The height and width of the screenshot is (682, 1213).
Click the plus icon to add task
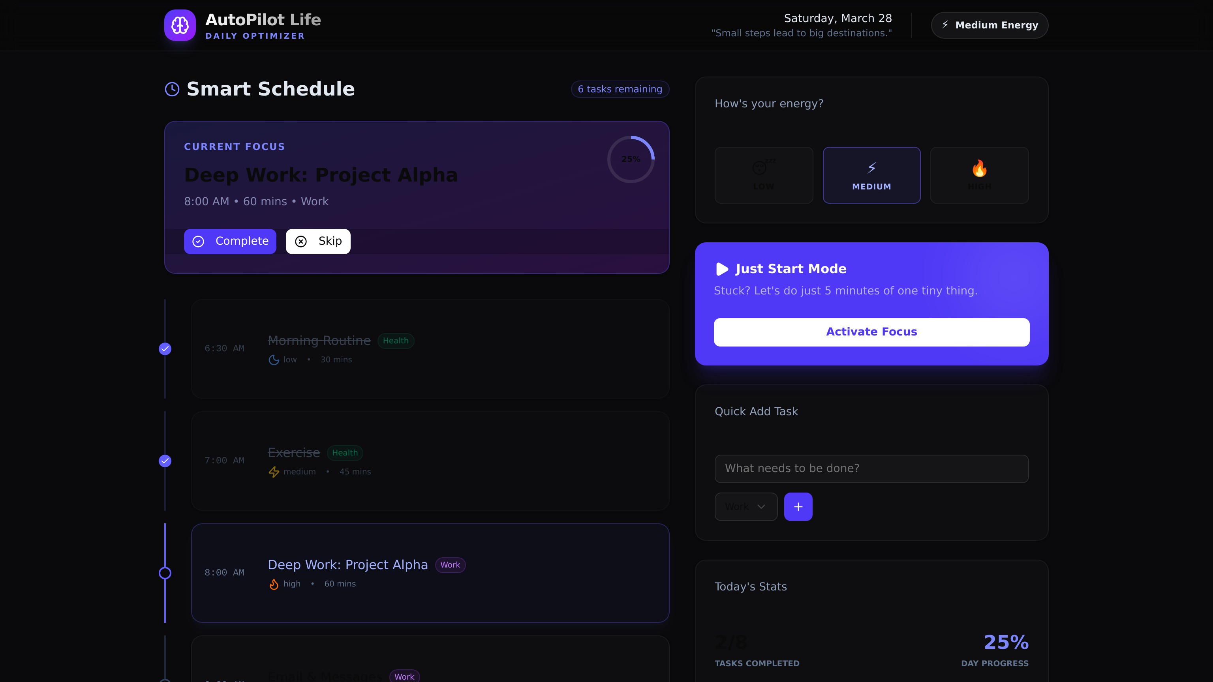pos(798,507)
